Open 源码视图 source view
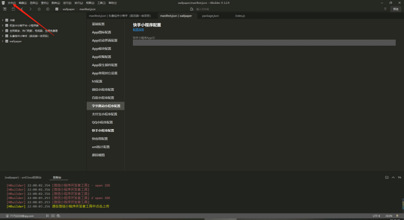Viewport: 404px width, 220px height. click(98, 155)
